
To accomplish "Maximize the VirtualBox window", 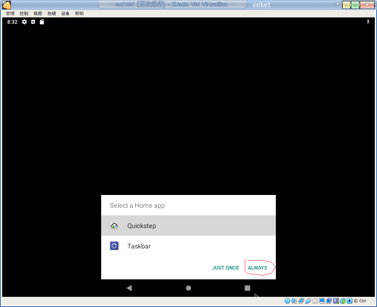I will (x=355, y=5).
